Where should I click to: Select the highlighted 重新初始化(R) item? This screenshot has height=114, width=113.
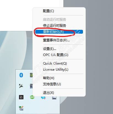tap(59, 32)
